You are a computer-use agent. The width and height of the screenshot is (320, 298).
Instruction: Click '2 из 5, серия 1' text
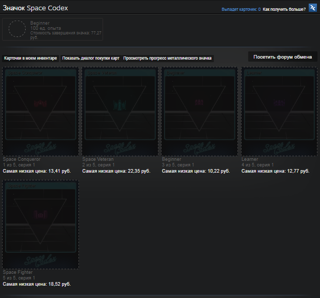tap(98, 165)
